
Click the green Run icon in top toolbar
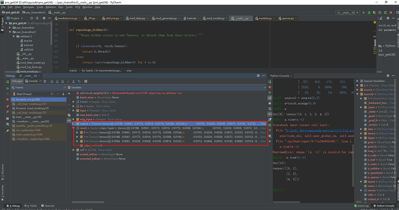(364, 12)
